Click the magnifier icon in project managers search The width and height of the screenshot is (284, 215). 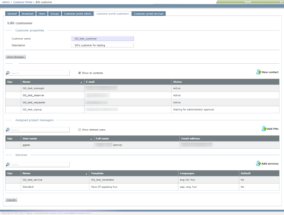point(8,130)
